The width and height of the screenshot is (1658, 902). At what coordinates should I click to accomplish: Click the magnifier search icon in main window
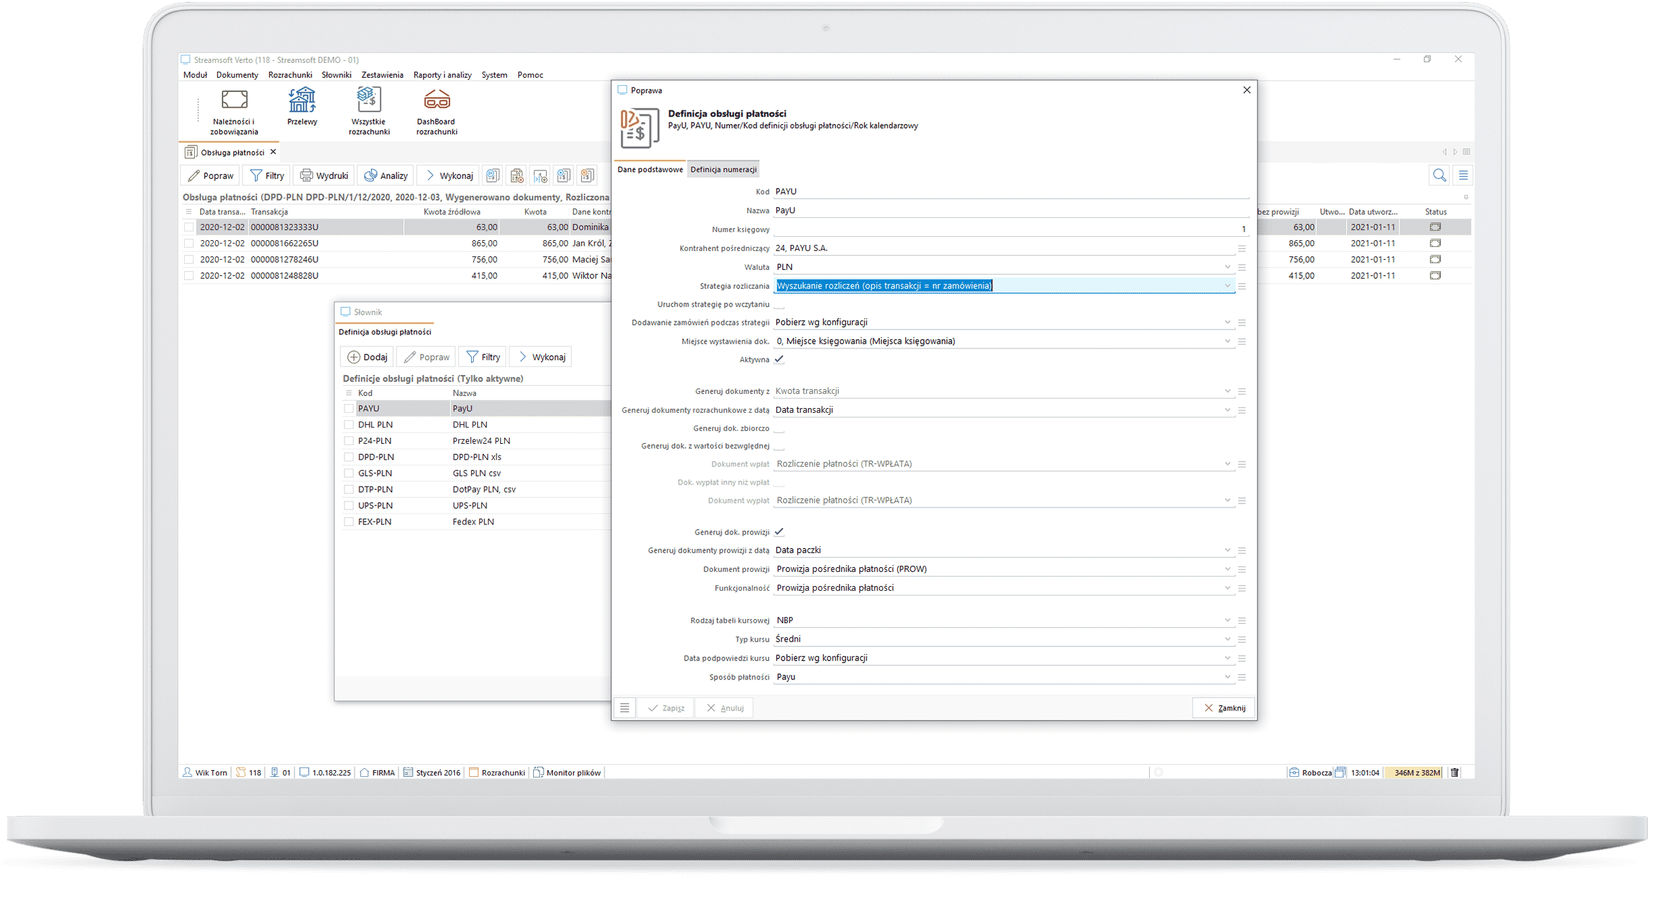pos(1439,176)
